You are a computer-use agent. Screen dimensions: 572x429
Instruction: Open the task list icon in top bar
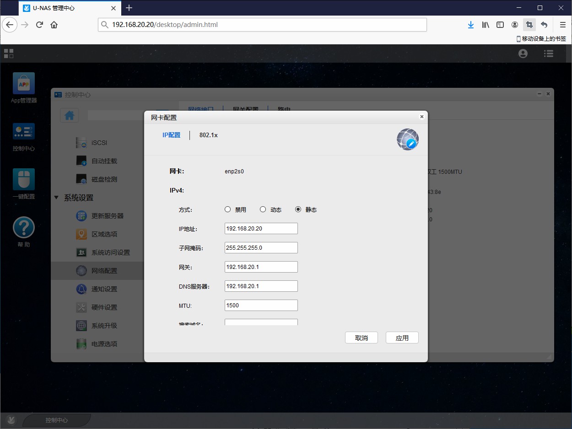(x=549, y=54)
